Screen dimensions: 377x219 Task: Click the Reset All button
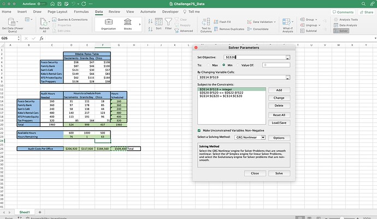click(279, 115)
